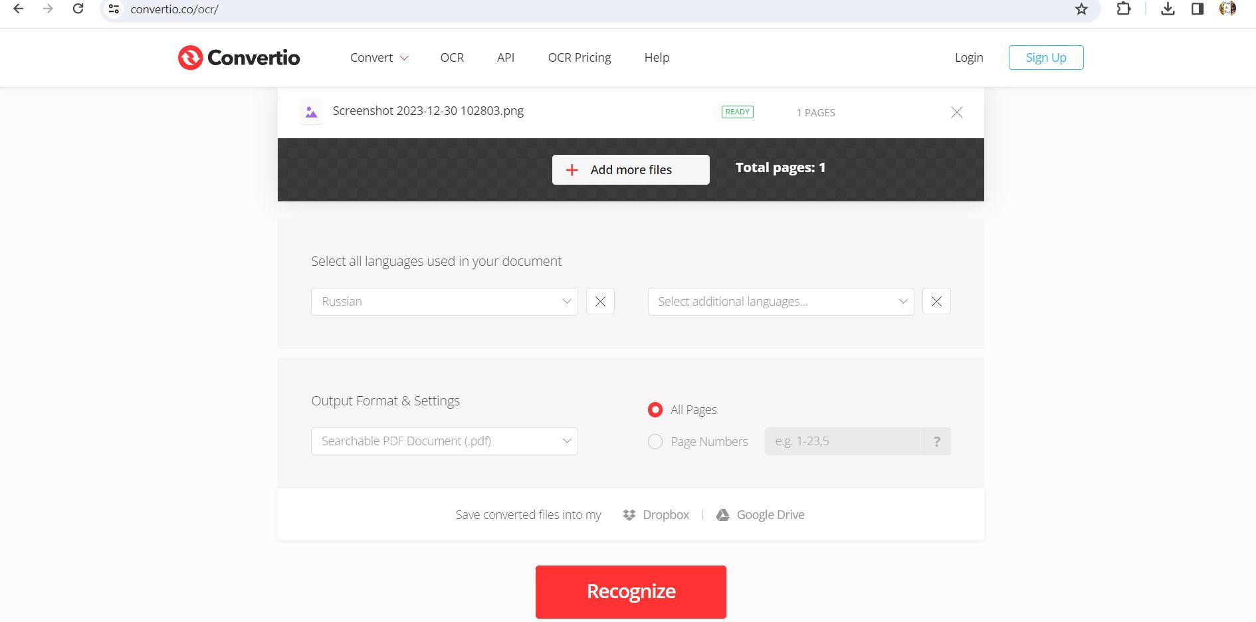Viewport: 1256px width, 622px height.
Task: Click the Recognize button
Action: (630, 591)
